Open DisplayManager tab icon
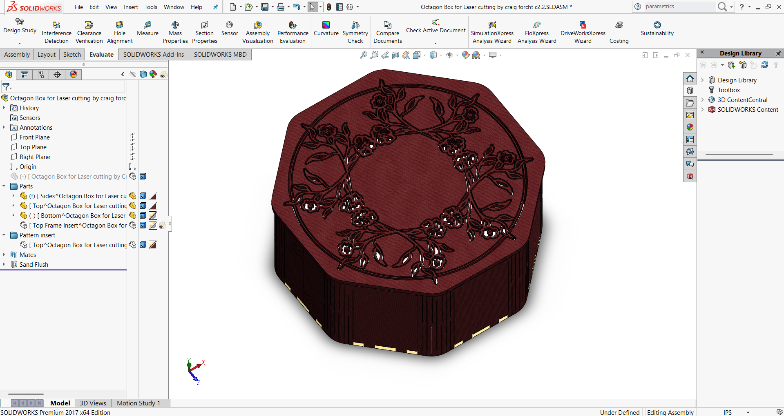Viewport: 784px width, 416px height. 74,74
